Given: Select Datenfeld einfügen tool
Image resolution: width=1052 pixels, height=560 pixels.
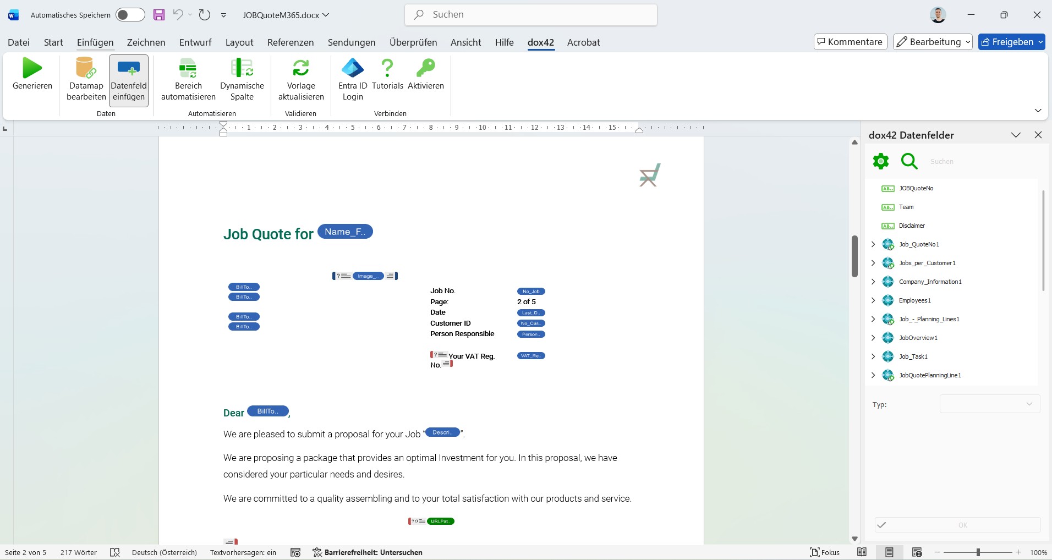Looking at the screenshot, I should point(128,80).
